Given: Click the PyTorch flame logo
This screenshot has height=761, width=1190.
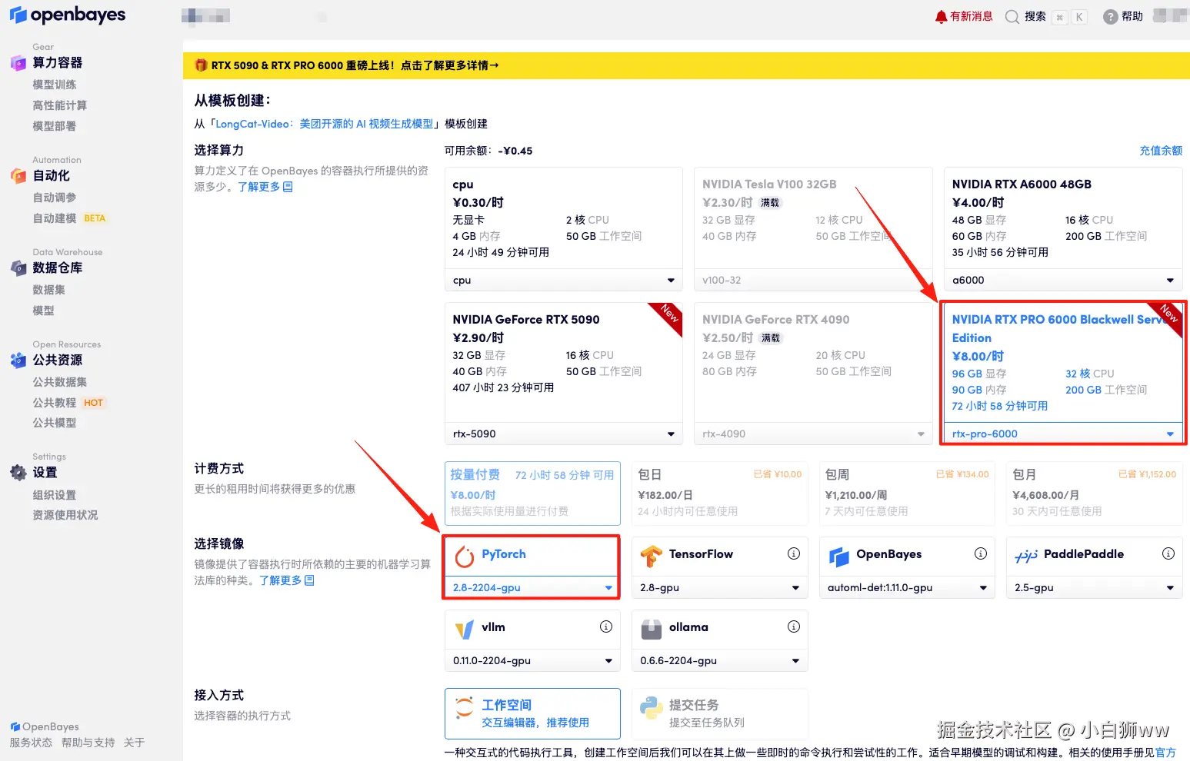Looking at the screenshot, I should [x=465, y=557].
